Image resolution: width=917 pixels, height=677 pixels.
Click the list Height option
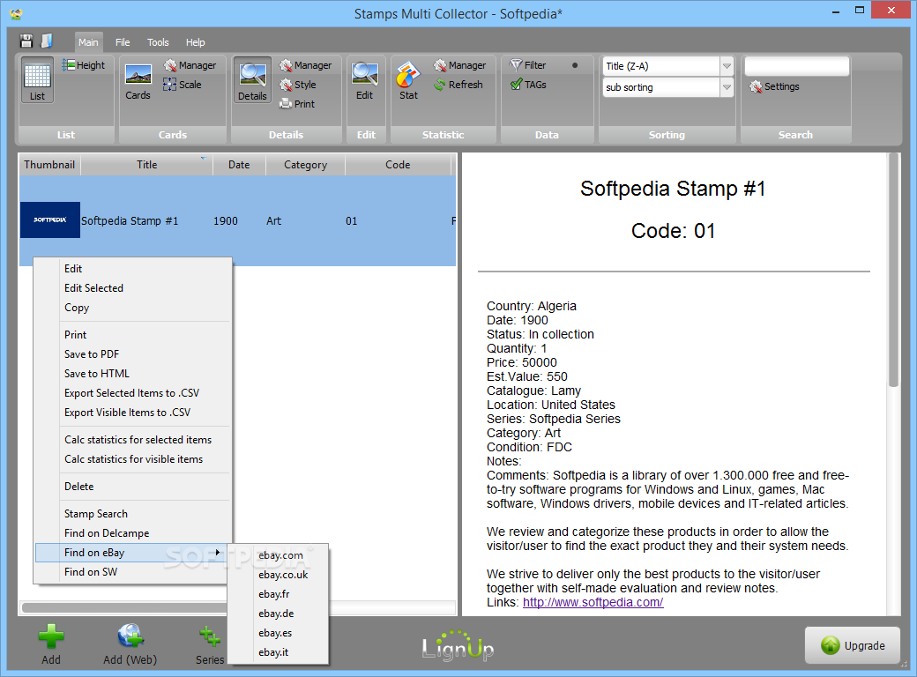(x=84, y=65)
